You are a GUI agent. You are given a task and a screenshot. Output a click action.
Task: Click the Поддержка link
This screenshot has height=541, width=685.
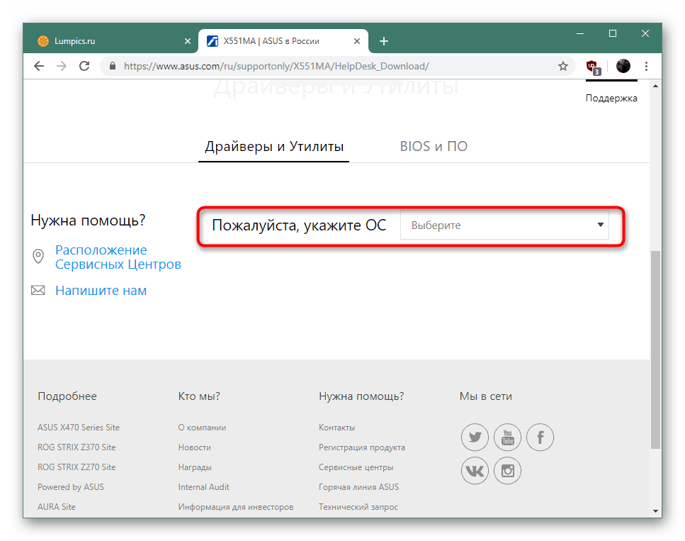tap(611, 98)
